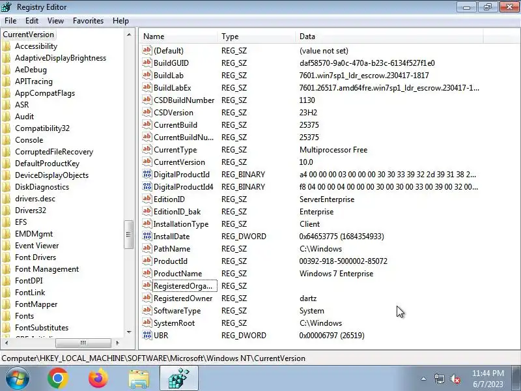Open the Windows Start menu orb
The height and width of the screenshot is (391, 521).
click(17, 379)
